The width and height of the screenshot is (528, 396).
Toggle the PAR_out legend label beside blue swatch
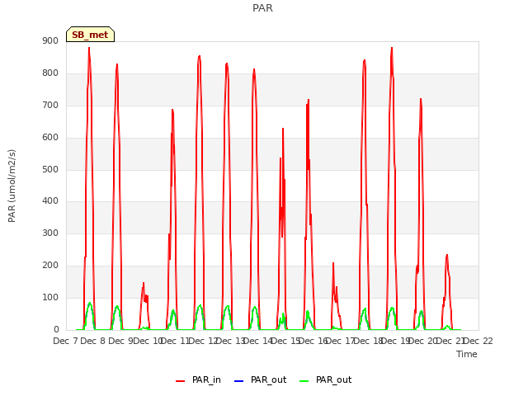click(268, 379)
